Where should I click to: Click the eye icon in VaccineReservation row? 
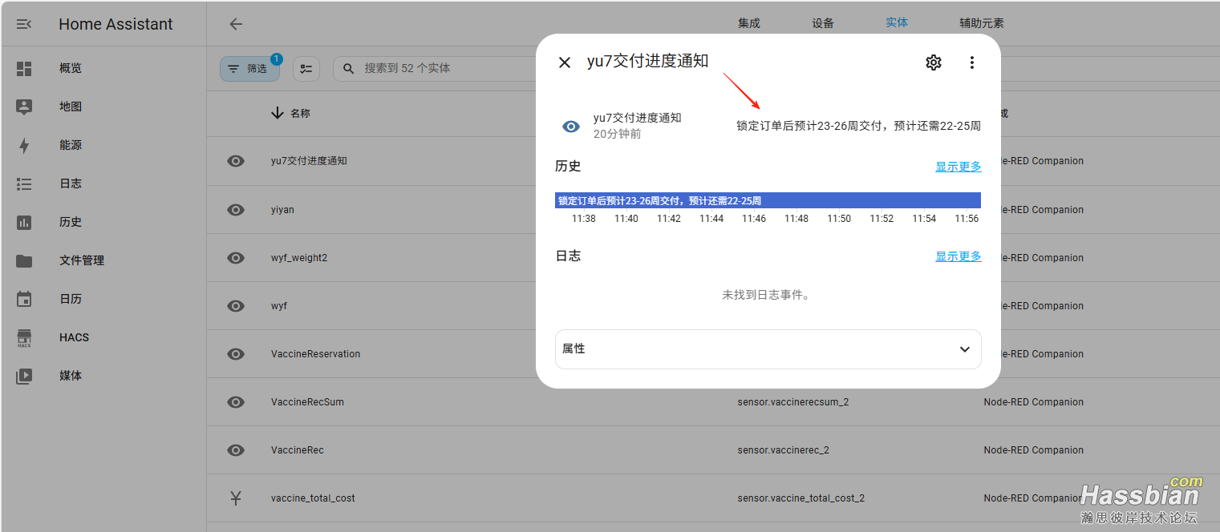point(236,354)
